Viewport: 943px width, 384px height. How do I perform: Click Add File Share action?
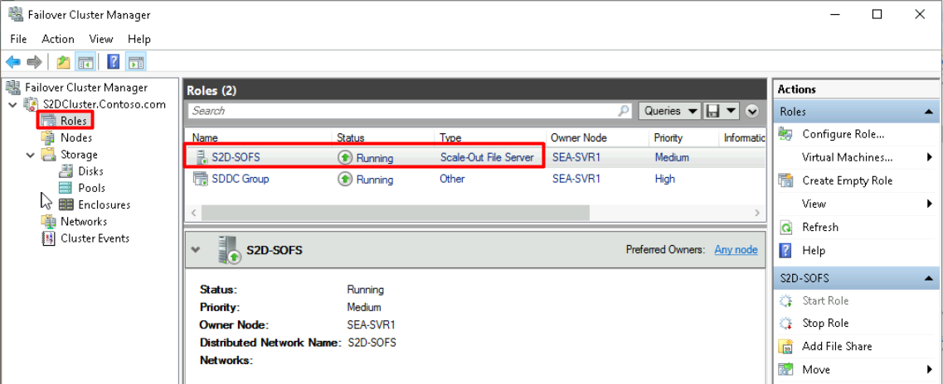pos(837,346)
